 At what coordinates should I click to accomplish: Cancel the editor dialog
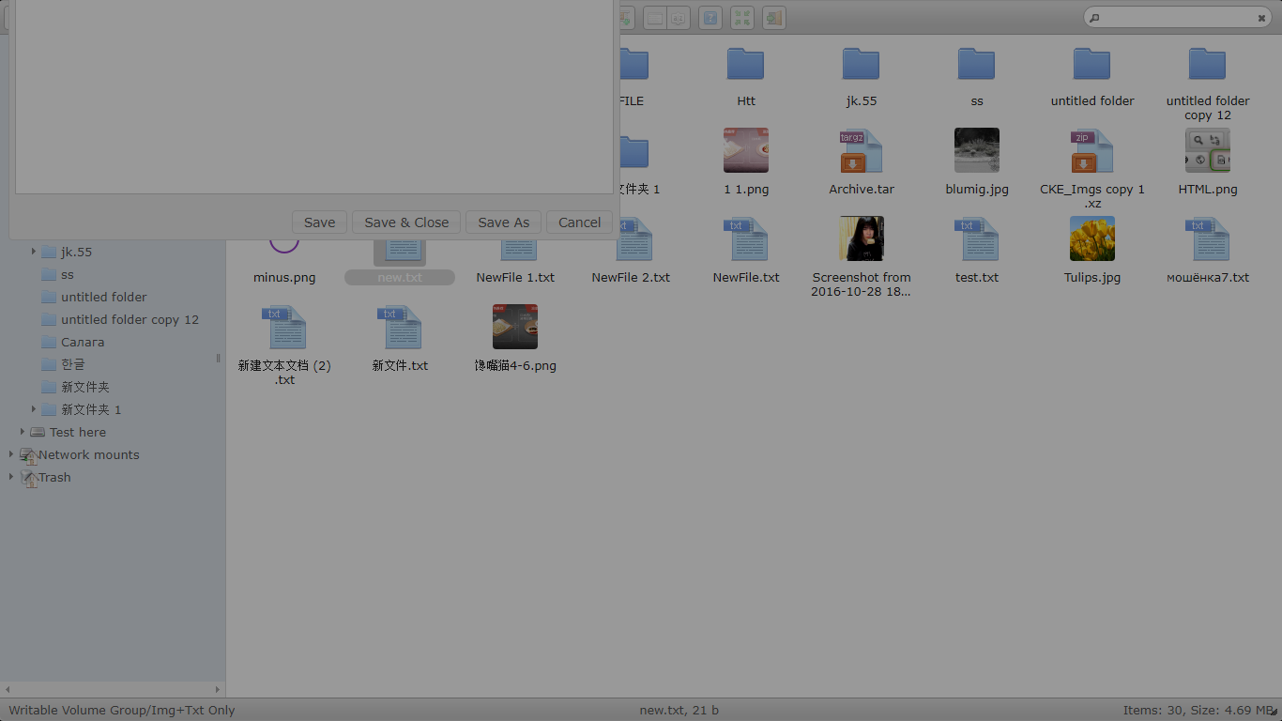click(579, 222)
